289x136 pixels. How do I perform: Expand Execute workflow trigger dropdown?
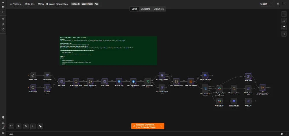point(161,126)
